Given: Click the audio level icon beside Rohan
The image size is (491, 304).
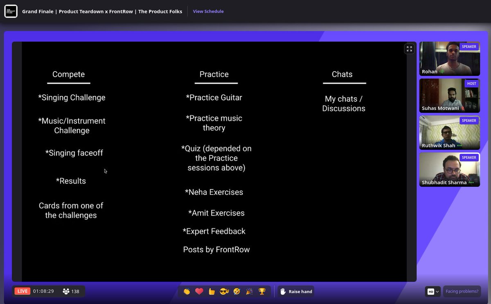Looking at the screenshot, I should tap(442, 72).
